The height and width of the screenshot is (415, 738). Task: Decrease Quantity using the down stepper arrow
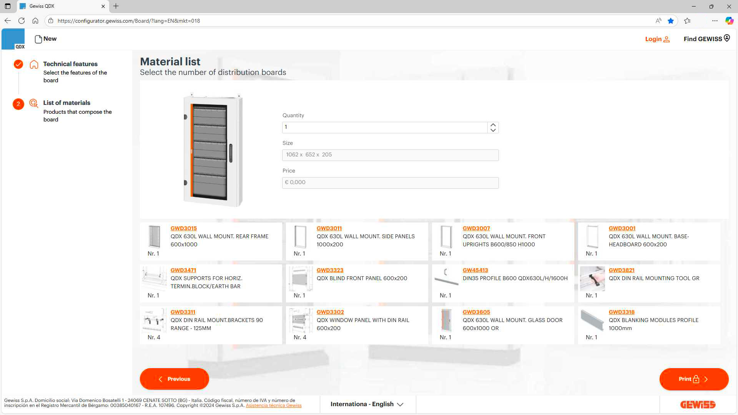492,130
